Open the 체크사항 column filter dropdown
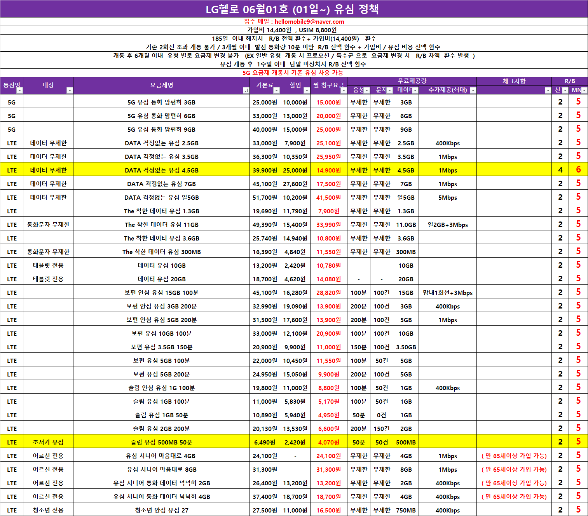 [x=548, y=91]
